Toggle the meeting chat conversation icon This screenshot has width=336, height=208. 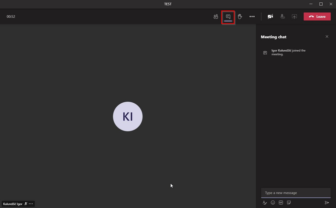pyautogui.click(x=228, y=16)
